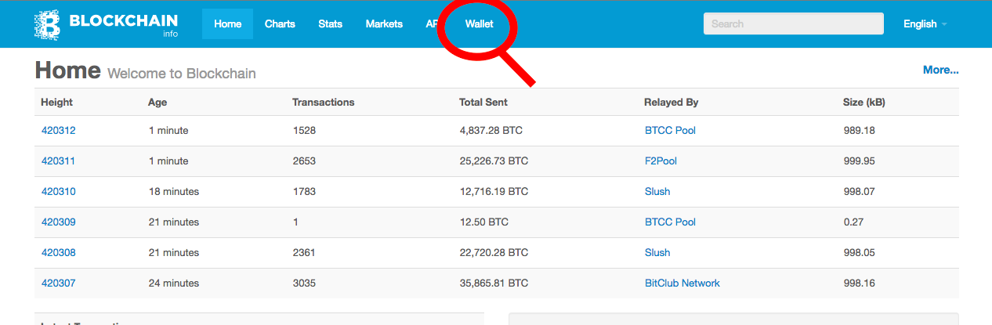Select the Height column header
The width and height of the screenshot is (992, 325).
(x=56, y=102)
